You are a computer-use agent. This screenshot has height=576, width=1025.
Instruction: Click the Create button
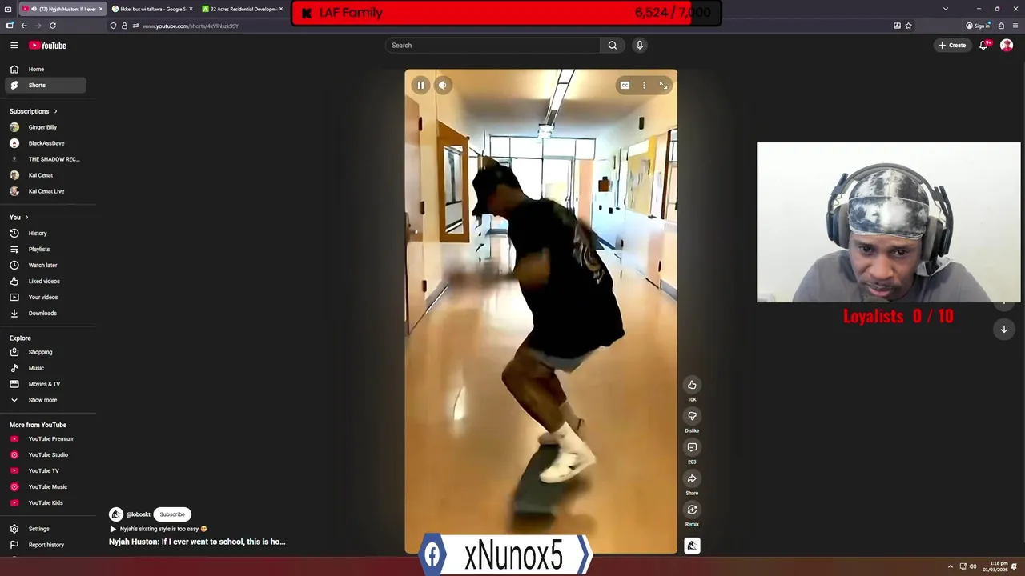pos(952,46)
